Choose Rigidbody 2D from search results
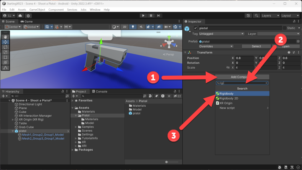The image size is (302, 170). pos(242,98)
